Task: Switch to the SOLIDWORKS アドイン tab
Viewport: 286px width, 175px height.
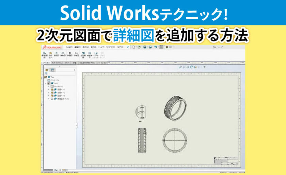Action: tap(88, 63)
